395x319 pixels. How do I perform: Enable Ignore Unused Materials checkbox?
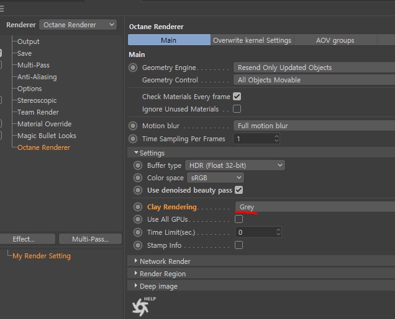(x=237, y=109)
